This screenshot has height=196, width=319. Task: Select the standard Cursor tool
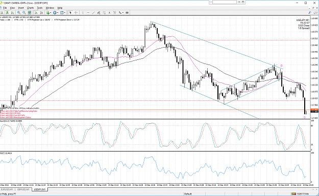[70, 13]
